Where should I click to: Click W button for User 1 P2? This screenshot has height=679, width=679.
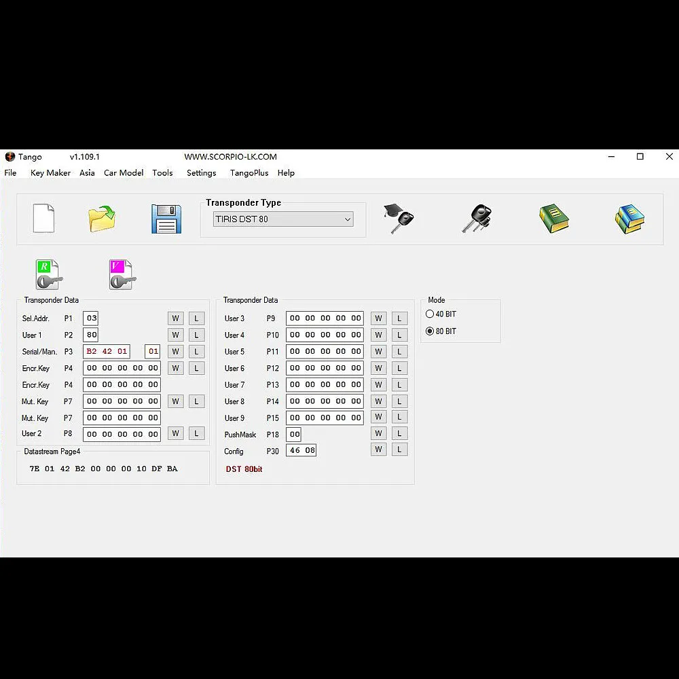pos(175,335)
